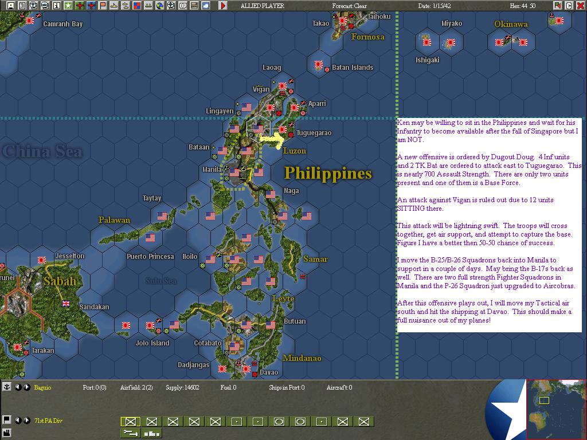Screen dimensions: 587x440
Task: Click the 'ALLIED PLAYER' label
Action: click(x=263, y=6)
